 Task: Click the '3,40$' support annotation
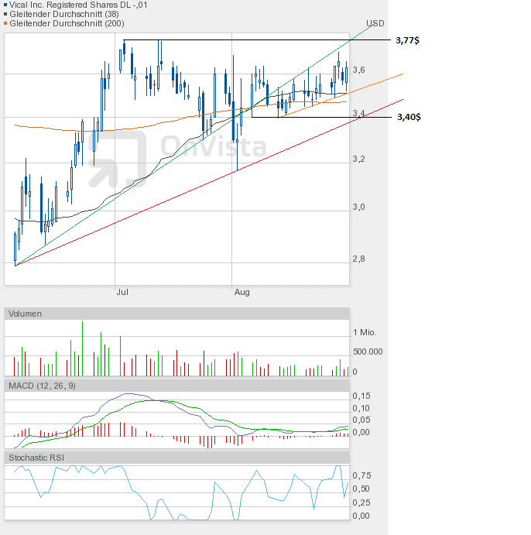[409, 117]
